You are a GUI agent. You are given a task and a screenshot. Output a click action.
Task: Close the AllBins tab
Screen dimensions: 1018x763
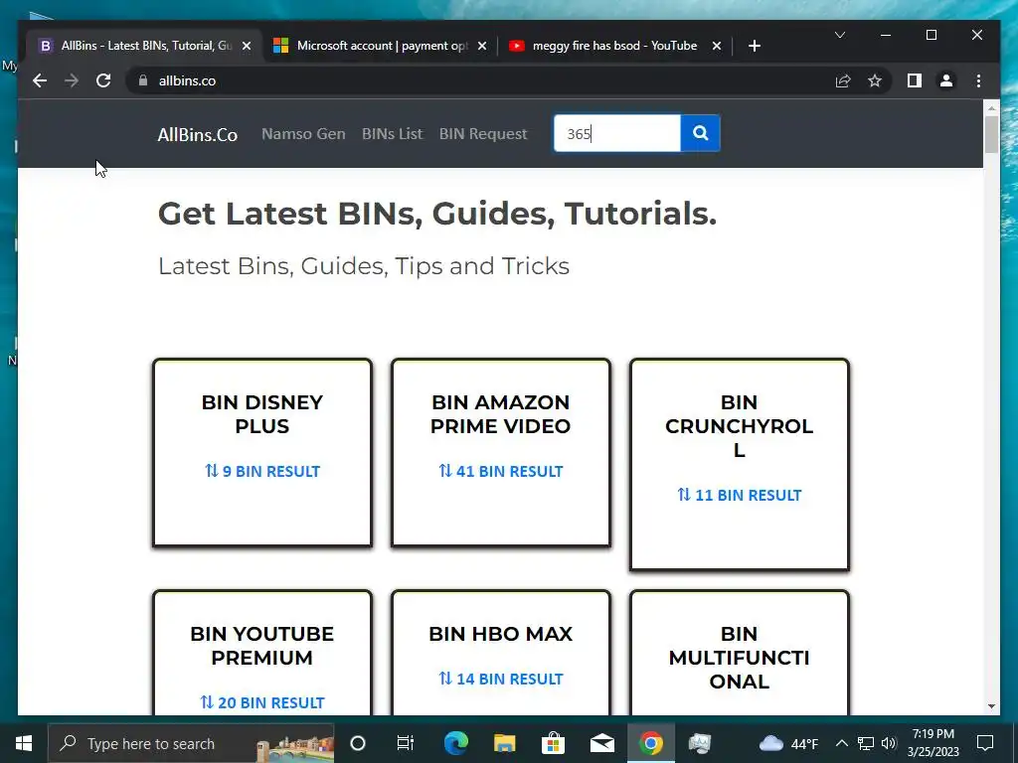pos(247,46)
